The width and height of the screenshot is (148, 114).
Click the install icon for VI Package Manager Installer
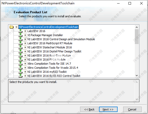coord(21,35)
